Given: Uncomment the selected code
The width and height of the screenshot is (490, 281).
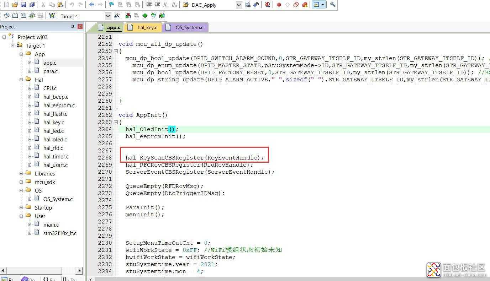Looking at the screenshot, I should click(174, 5).
